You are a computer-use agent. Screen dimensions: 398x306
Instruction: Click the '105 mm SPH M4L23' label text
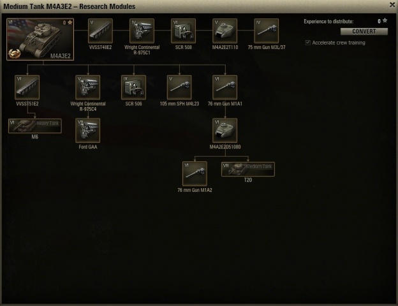(179, 104)
